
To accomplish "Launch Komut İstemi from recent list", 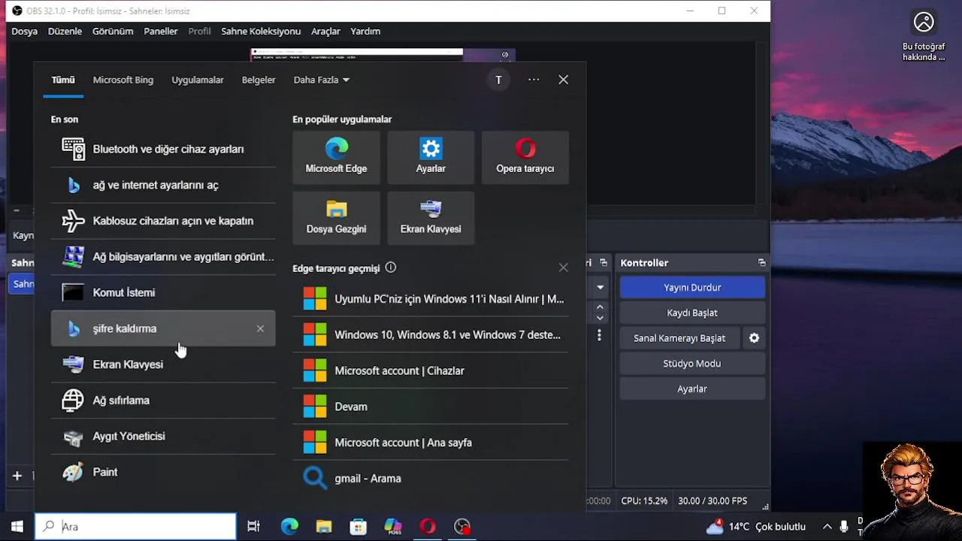I will [163, 292].
